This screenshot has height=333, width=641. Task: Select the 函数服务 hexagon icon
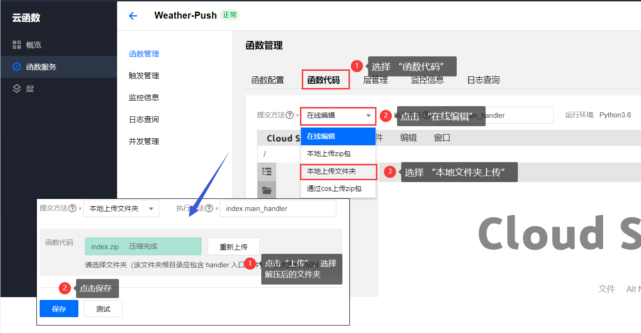(x=17, y=67)
